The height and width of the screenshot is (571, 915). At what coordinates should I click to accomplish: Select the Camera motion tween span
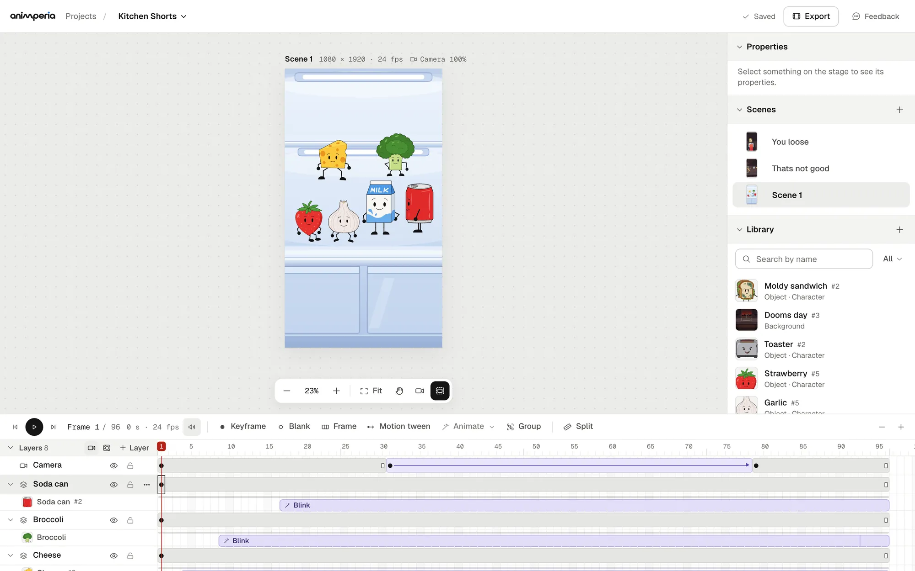569,465
